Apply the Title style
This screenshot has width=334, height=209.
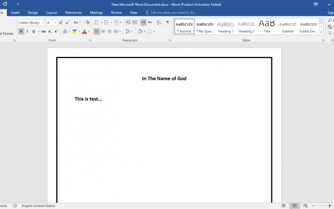tap(267, 27)
